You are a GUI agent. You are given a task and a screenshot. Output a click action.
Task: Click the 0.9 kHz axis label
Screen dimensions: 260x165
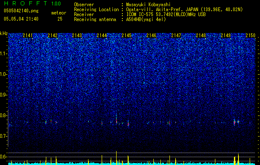[4, 95]
